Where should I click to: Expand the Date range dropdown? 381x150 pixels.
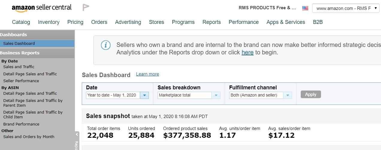coord(144,95)
